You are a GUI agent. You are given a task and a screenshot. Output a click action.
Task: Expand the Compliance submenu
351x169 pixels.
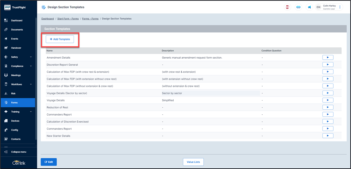pyautogui.click(x=31, y=66)
